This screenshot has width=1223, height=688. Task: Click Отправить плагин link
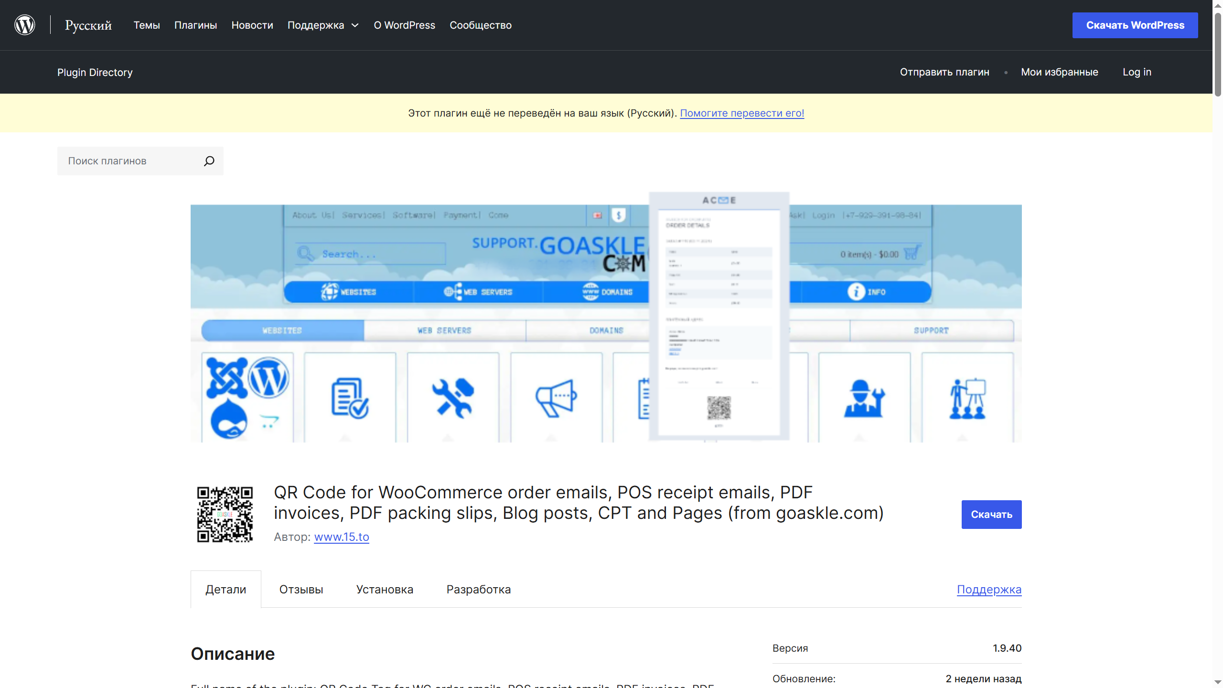point(944,72)
